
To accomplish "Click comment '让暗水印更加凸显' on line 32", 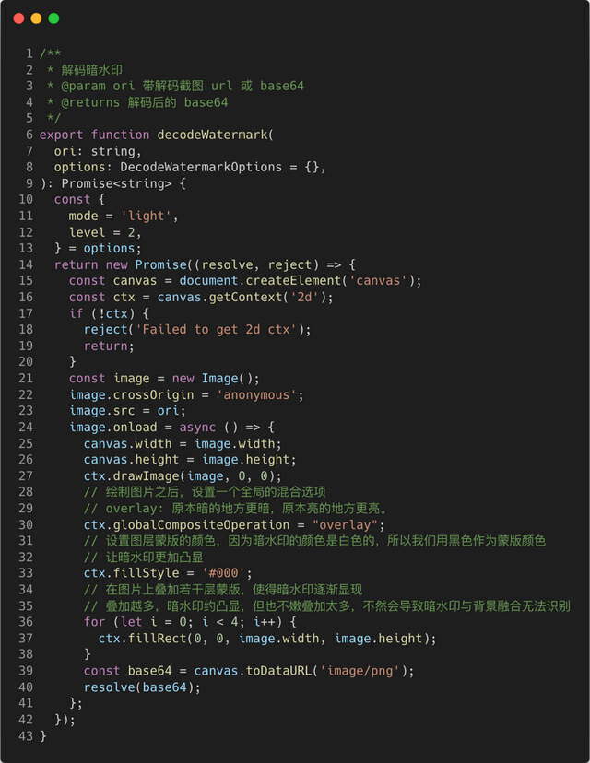I will tap(154, 558).
